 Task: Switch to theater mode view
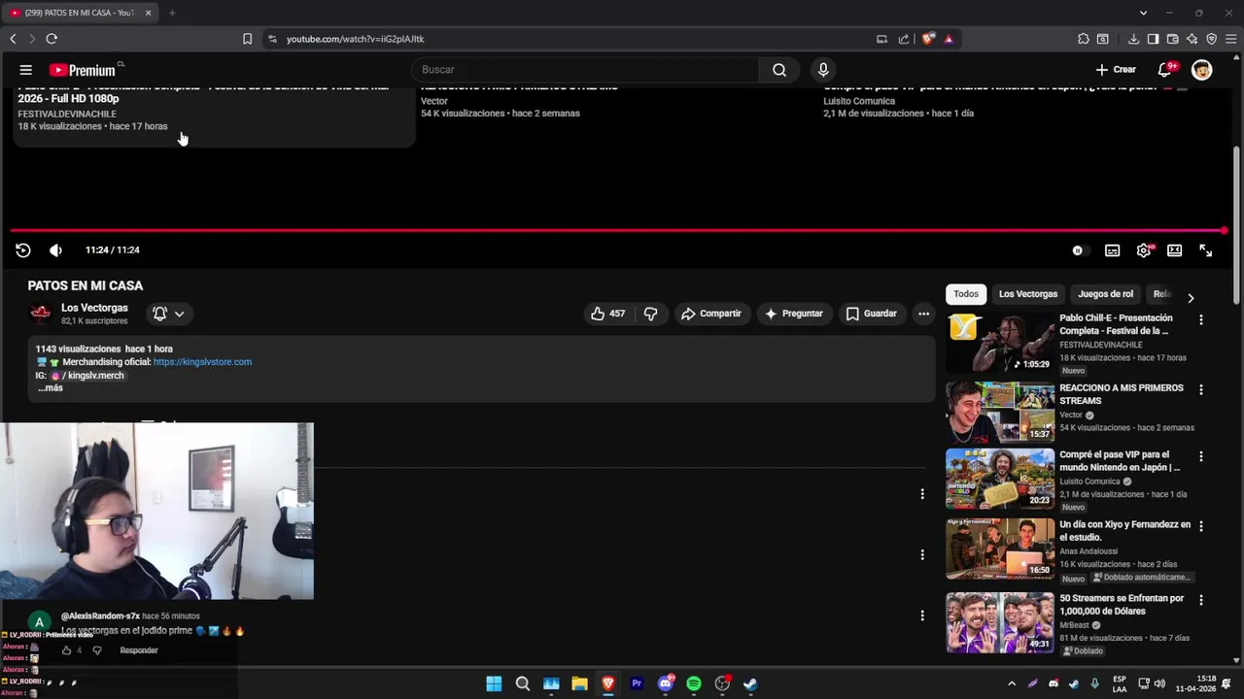pyautogui.click(x=1175, y=250)
